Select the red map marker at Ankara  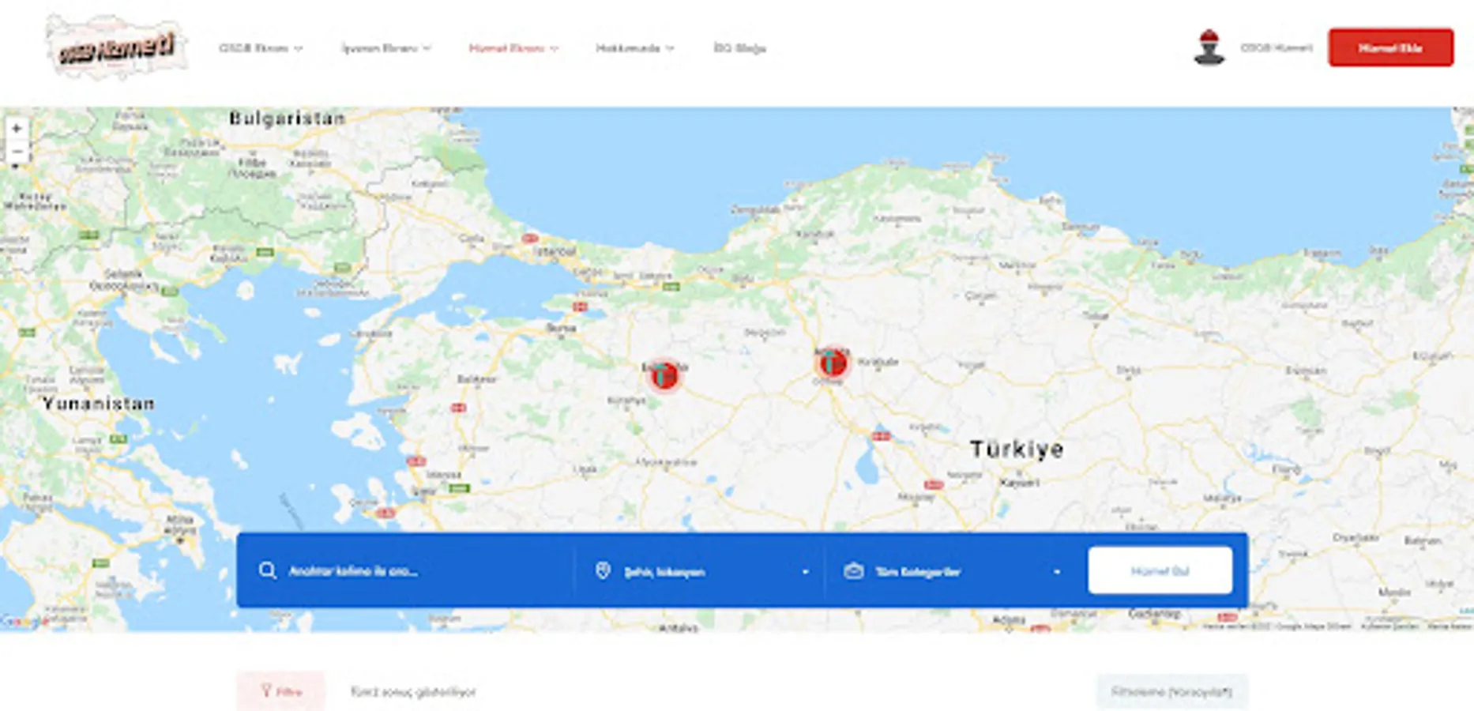[832, 363]
